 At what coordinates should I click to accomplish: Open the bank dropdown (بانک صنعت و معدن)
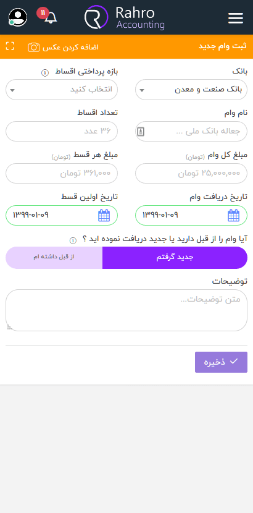(x=191, y=90)
